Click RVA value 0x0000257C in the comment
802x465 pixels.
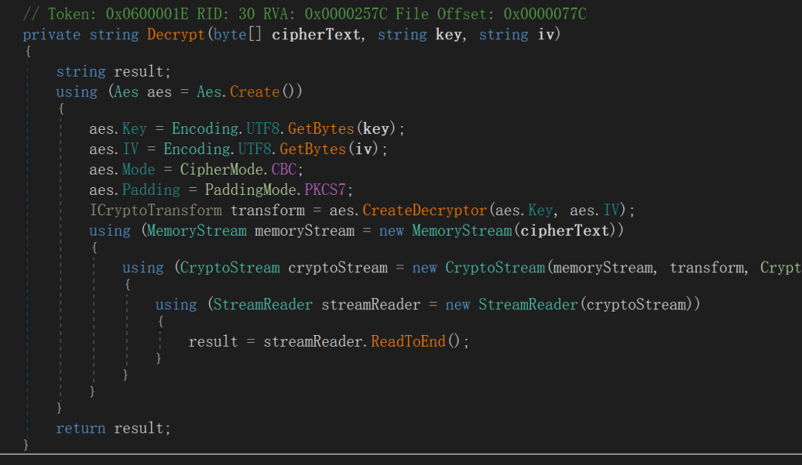point(345,14)
